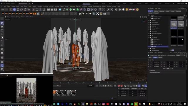Click the magnet snap icon in left sidebar

(2, 57)
